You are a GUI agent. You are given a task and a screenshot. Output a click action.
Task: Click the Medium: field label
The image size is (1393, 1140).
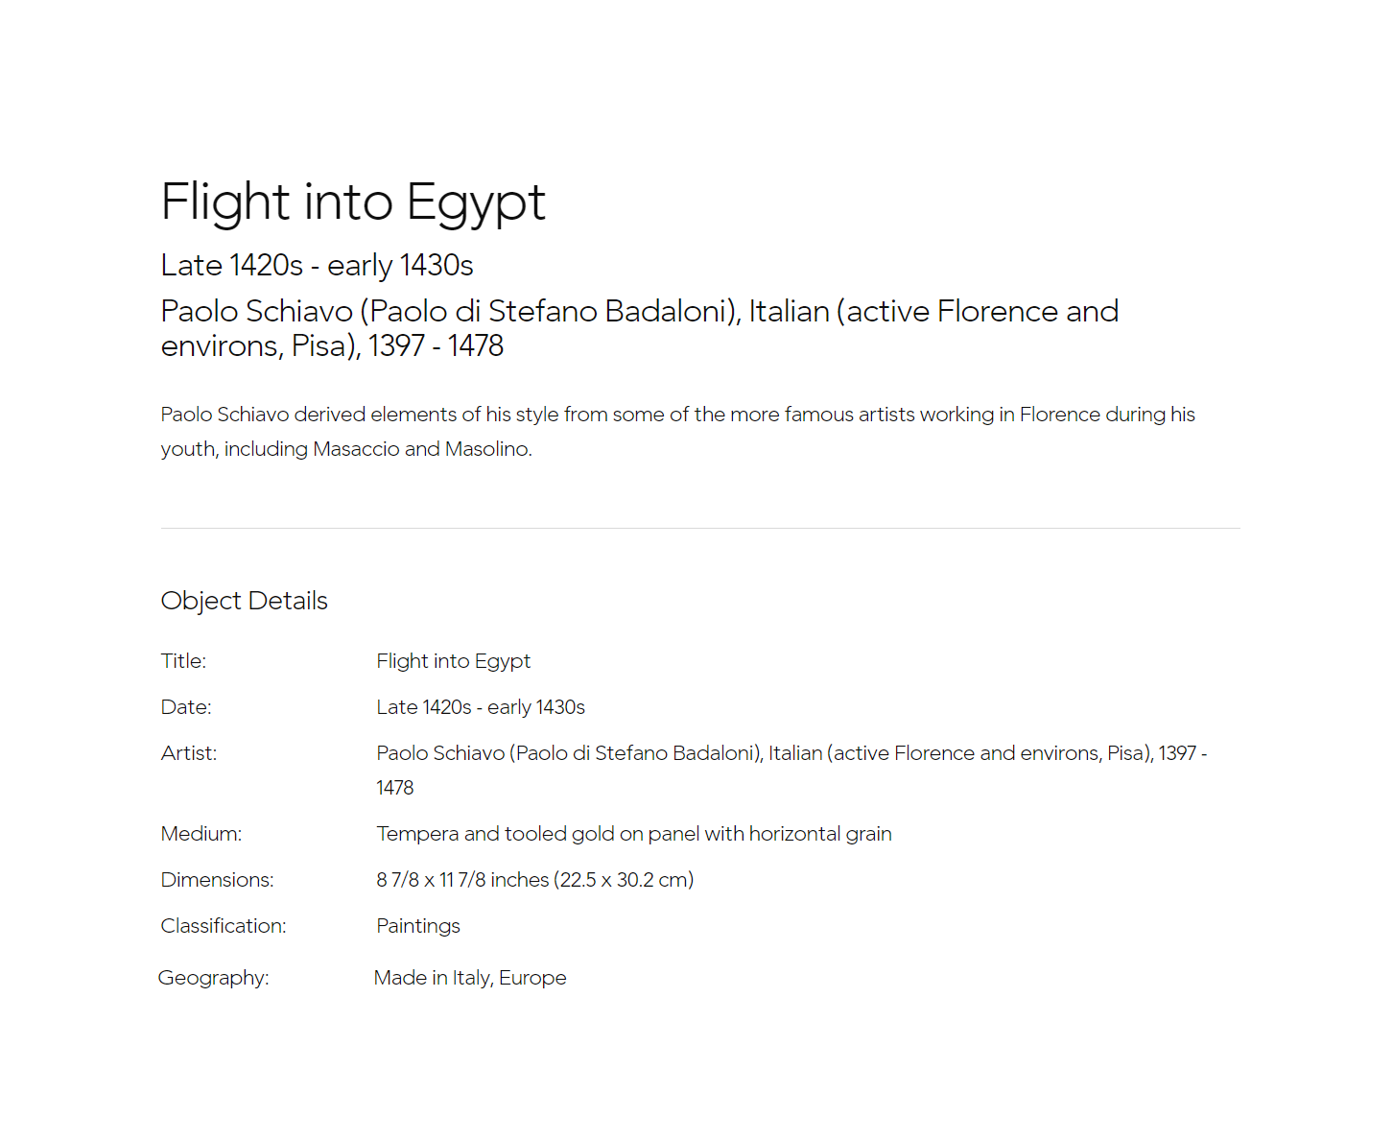coord(201,834)
